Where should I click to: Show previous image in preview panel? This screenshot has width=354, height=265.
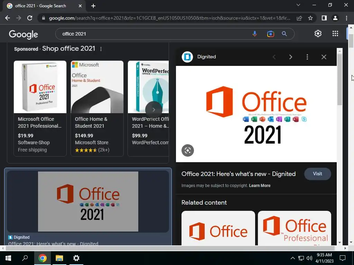tap(274, 57)
